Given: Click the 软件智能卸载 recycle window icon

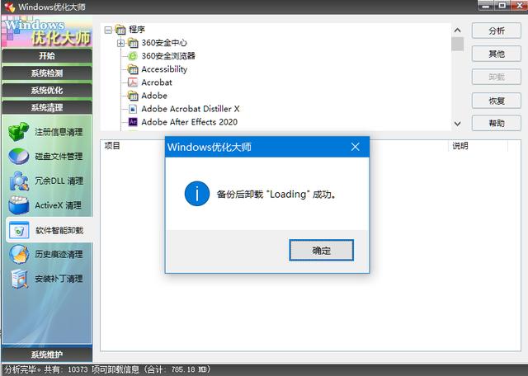Looking at the screenshot, I should click(x=19, y=230).
